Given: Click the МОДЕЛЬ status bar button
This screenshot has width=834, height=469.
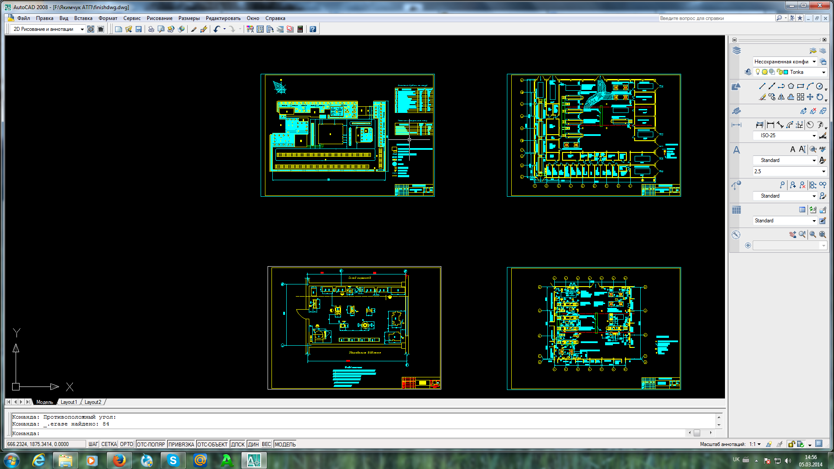Looking at the screenshot, I should pos(285,444).
